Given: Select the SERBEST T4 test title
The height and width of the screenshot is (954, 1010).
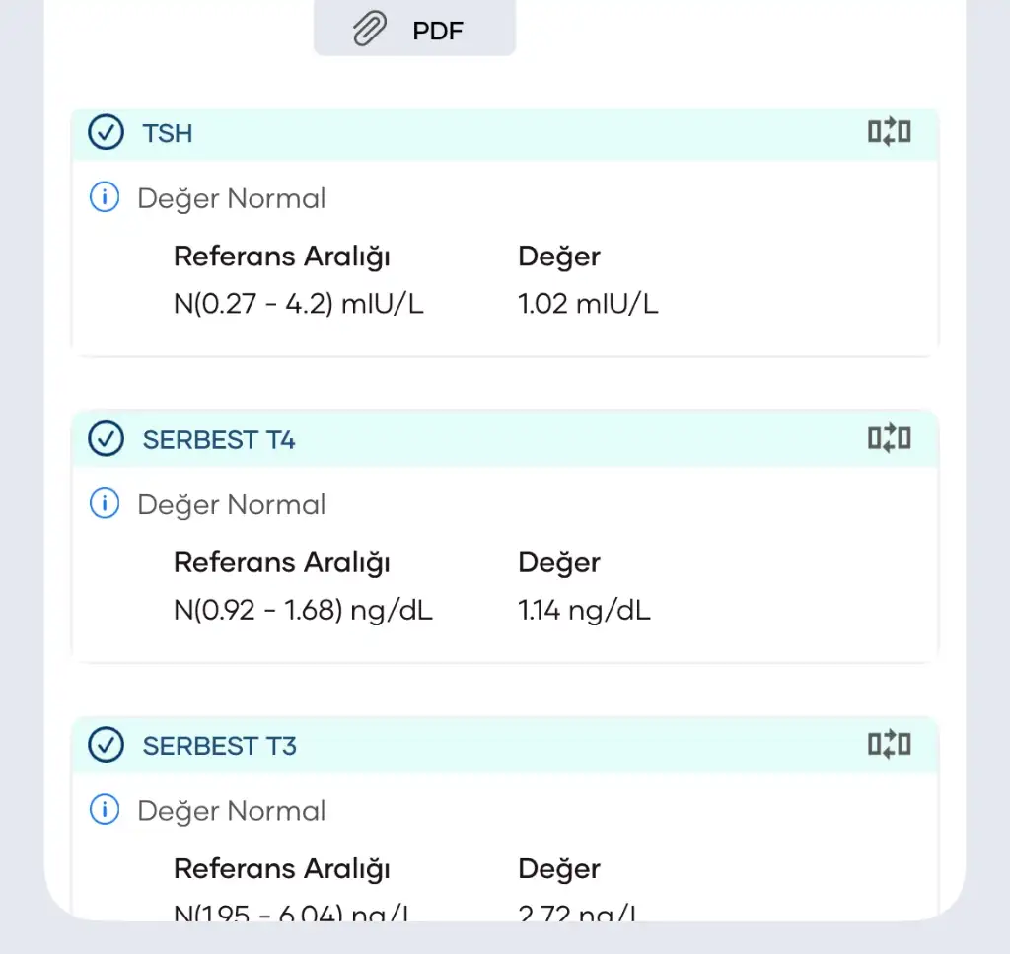Looking at the screenshot, I should pos(219,440).
